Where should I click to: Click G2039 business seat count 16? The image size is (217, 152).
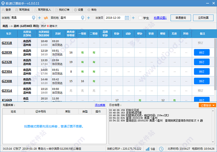(71, 52)
